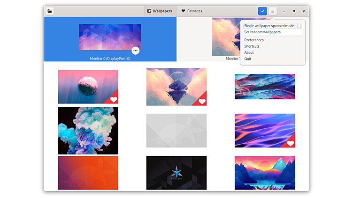Select About in the popup menu
Screen dimensions: 353x198
(249, 52)
